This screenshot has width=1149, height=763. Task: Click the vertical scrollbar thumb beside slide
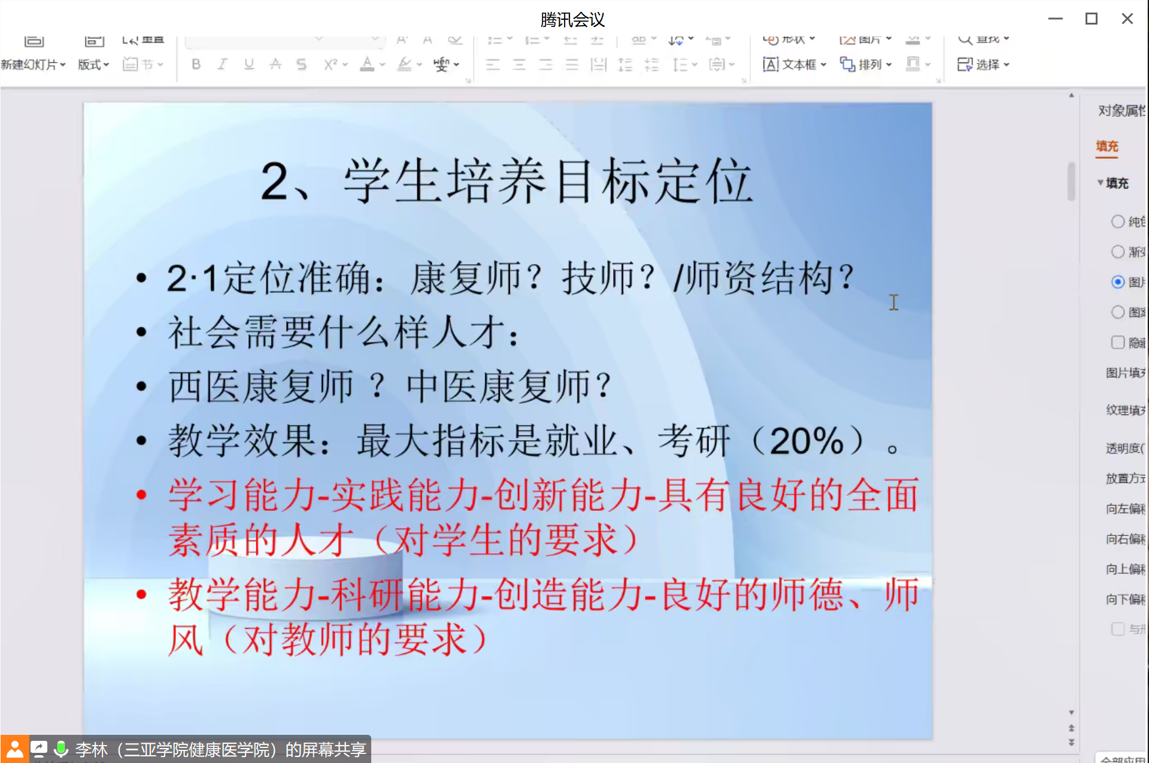[1071, 181]
